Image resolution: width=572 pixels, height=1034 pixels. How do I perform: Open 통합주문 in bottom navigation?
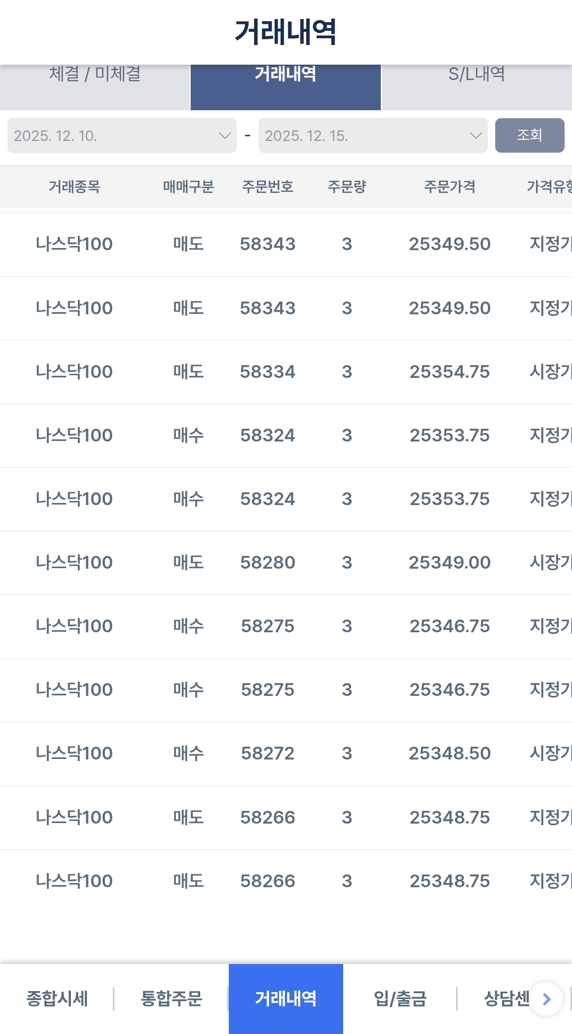171,998
